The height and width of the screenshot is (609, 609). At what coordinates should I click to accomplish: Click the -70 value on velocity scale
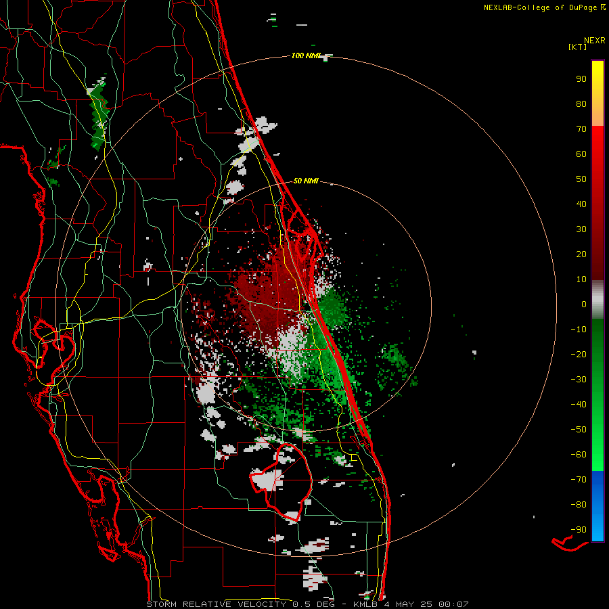(x=579, y=479)
